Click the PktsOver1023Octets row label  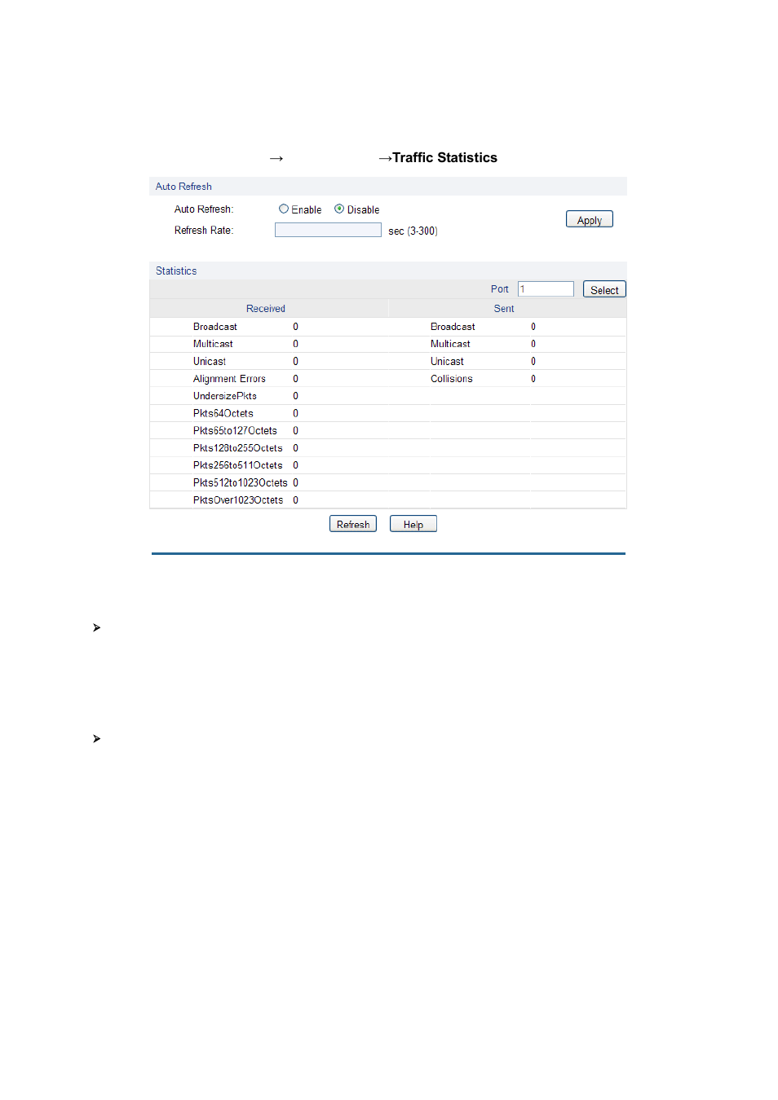238,500
